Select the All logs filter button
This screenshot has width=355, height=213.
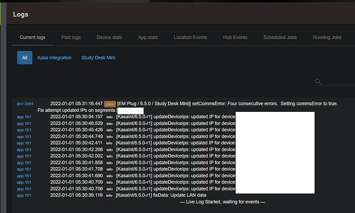25,57
